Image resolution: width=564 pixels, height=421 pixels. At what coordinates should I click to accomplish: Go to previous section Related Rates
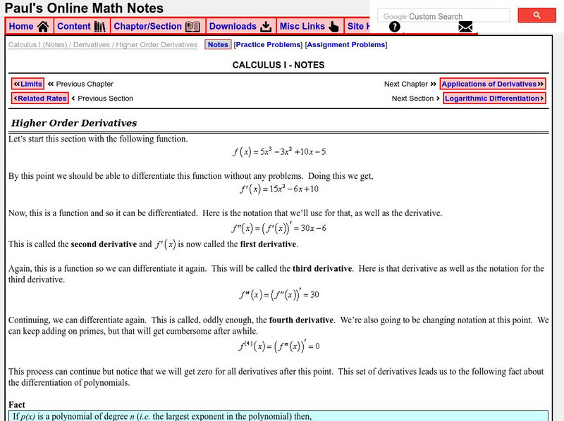40,98
